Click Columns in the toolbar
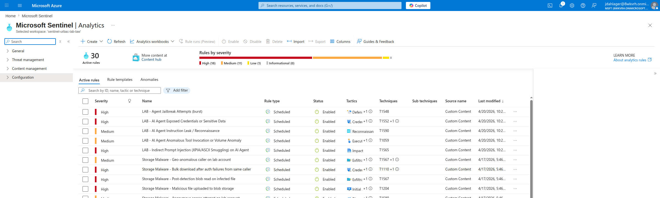The image size is (660, 198). pyautogui.click(x=340, y=42)
